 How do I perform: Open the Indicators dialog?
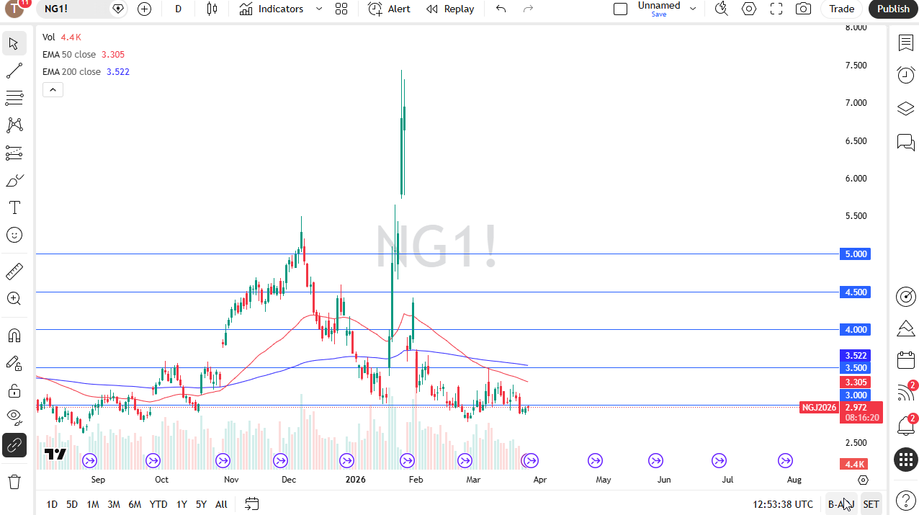(272, 9)
